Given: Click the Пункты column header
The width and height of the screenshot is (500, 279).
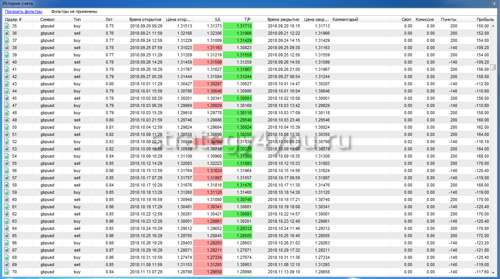Looking at the screenshot, I should pyautogui.click(x=448, y=19).
